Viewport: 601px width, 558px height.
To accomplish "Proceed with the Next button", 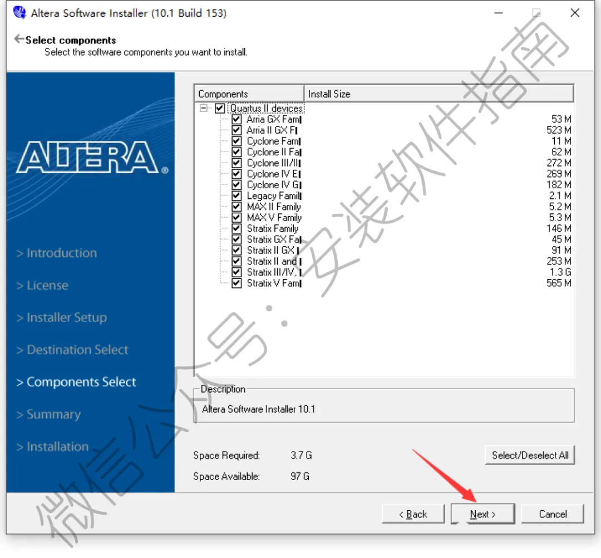I will pyautogui.click(x=483, y=514).
